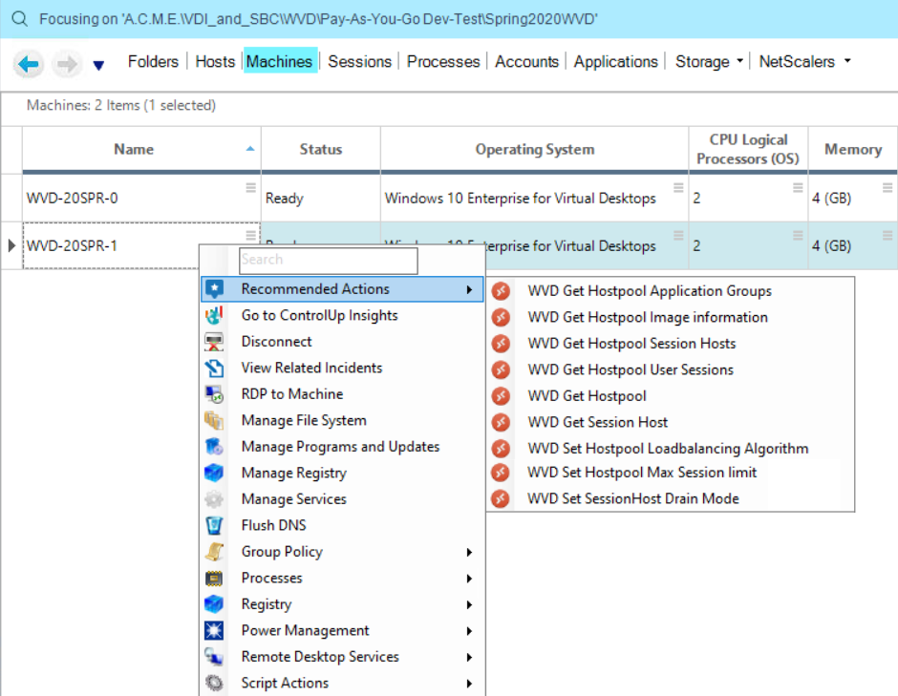Click icon beside WVD Get Hostpool

pyautogui.click(x=502, y=396)
